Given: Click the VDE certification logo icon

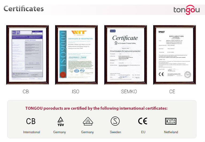Looking at the screenshot, I should pyautogui.click(x=88, y=121).
